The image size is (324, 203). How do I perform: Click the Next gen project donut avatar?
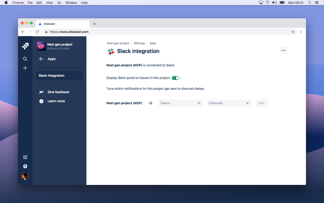41,46
